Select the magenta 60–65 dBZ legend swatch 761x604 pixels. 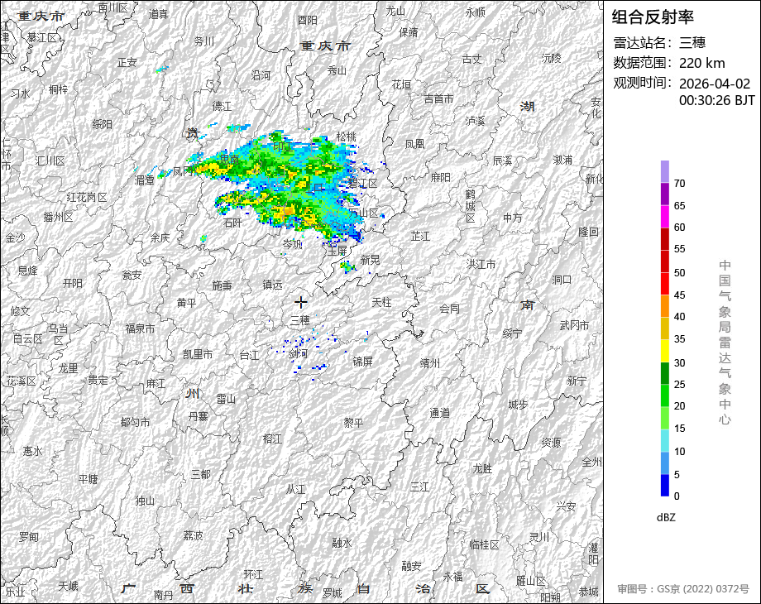(665, 217)
